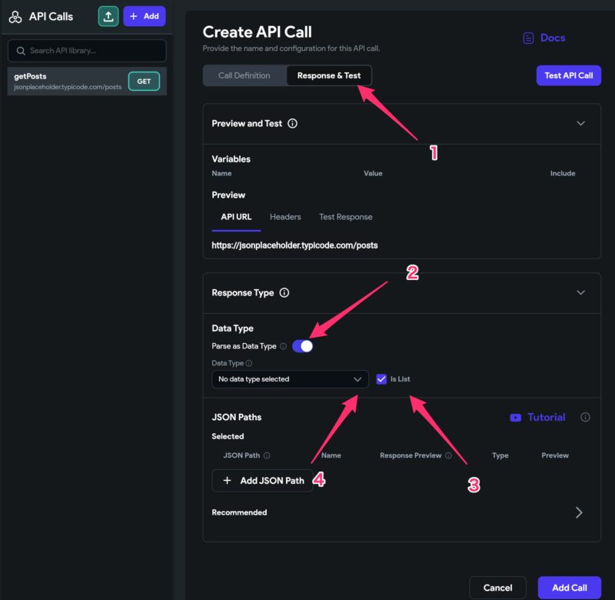Switch to the Call Definition tab
Viewport: 615px width, 600px height.
click(x=244, y=75)
